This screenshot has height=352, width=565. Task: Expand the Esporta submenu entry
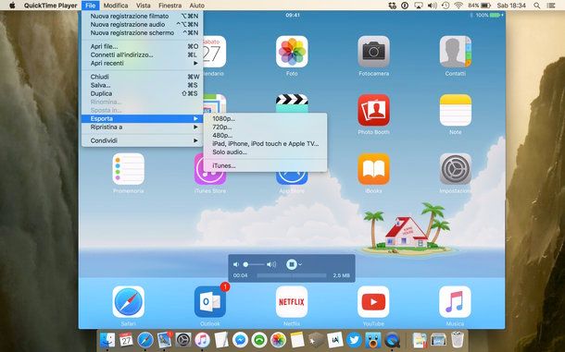coord(142,118)
